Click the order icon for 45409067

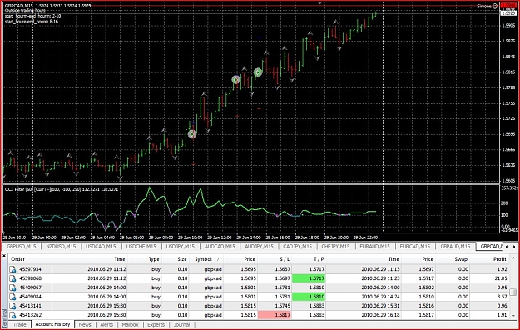(x=12, y=287)
